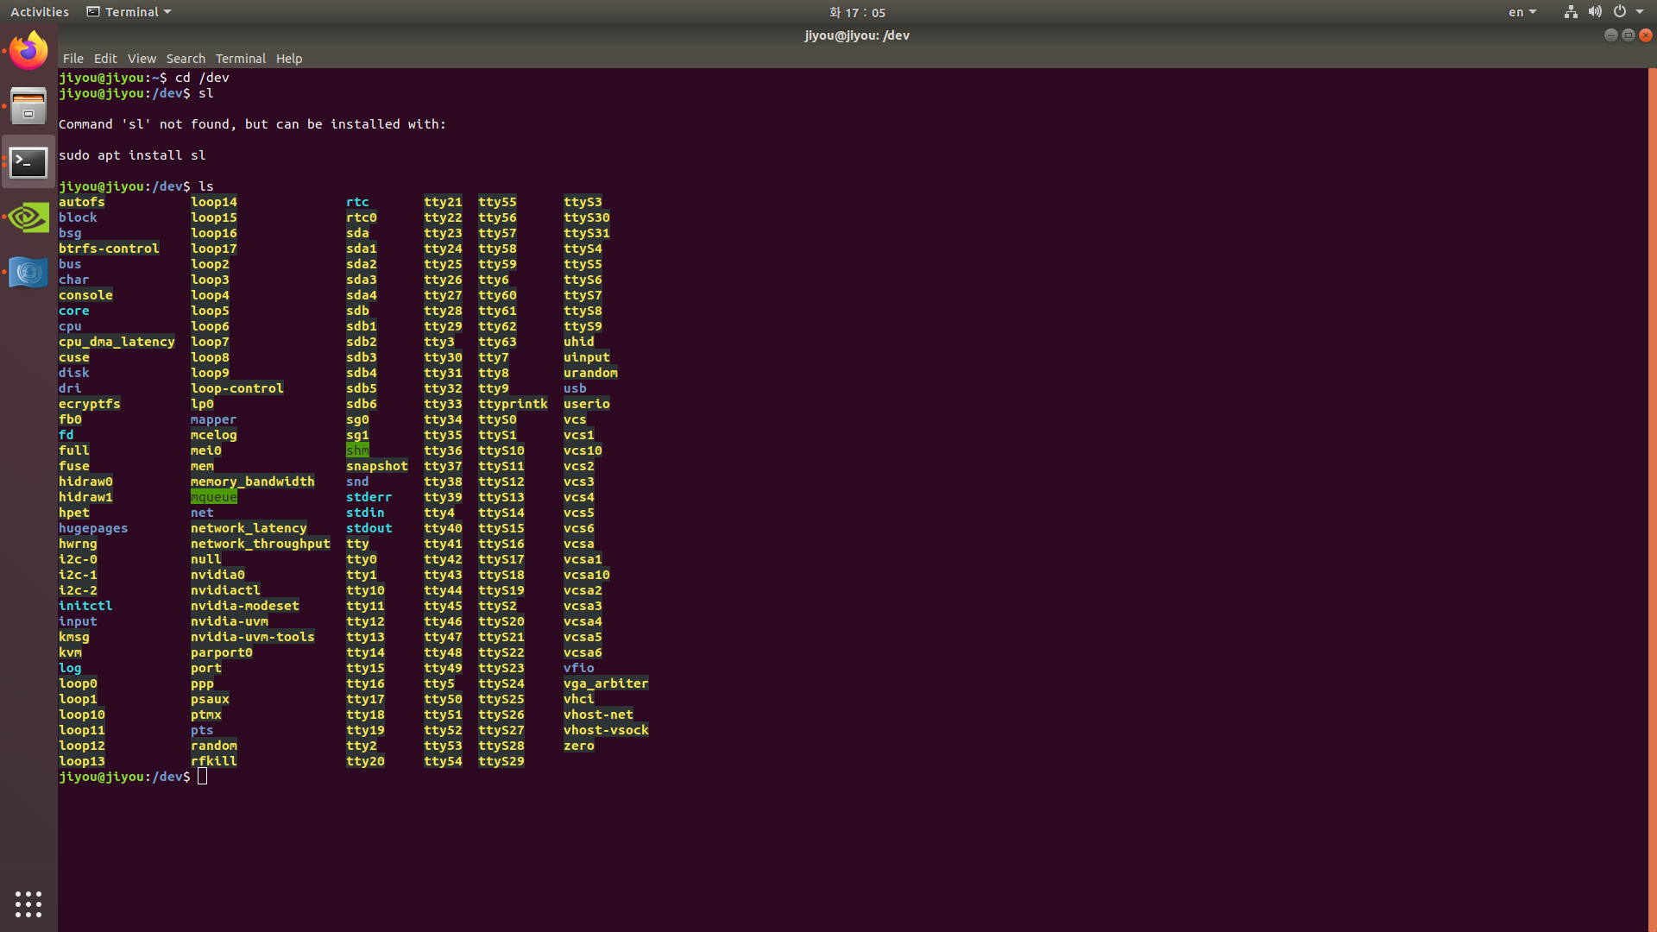Click the terminal prompt cursor area

[x=203, y=776]
